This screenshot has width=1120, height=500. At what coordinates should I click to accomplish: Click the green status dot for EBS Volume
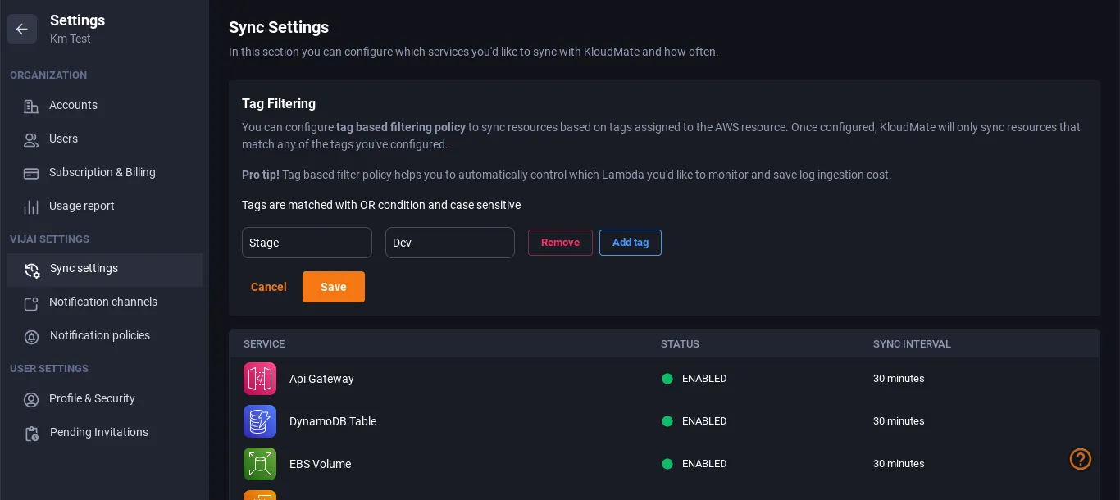[x=667, y=464]
